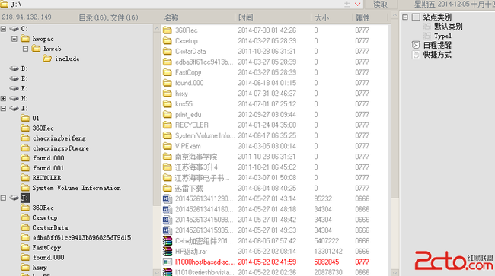Viewport: 495px width, 276px height.
Task: Click Word document icon for 201452613415935
Action: click(168, 230)
